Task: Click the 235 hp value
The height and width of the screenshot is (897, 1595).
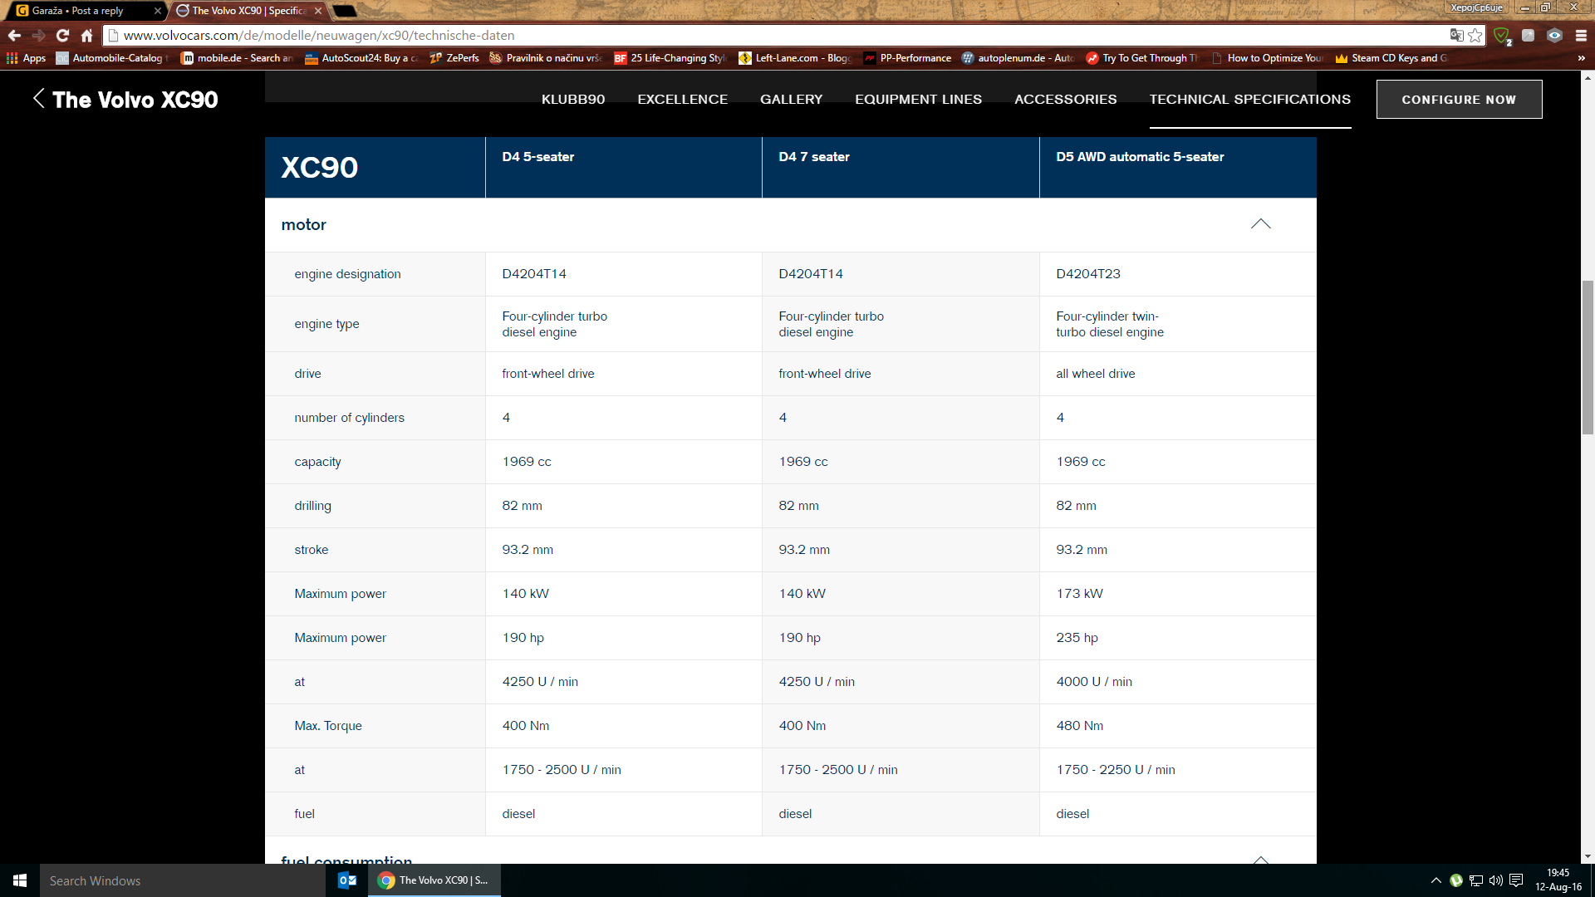Action: point(1077,638)
